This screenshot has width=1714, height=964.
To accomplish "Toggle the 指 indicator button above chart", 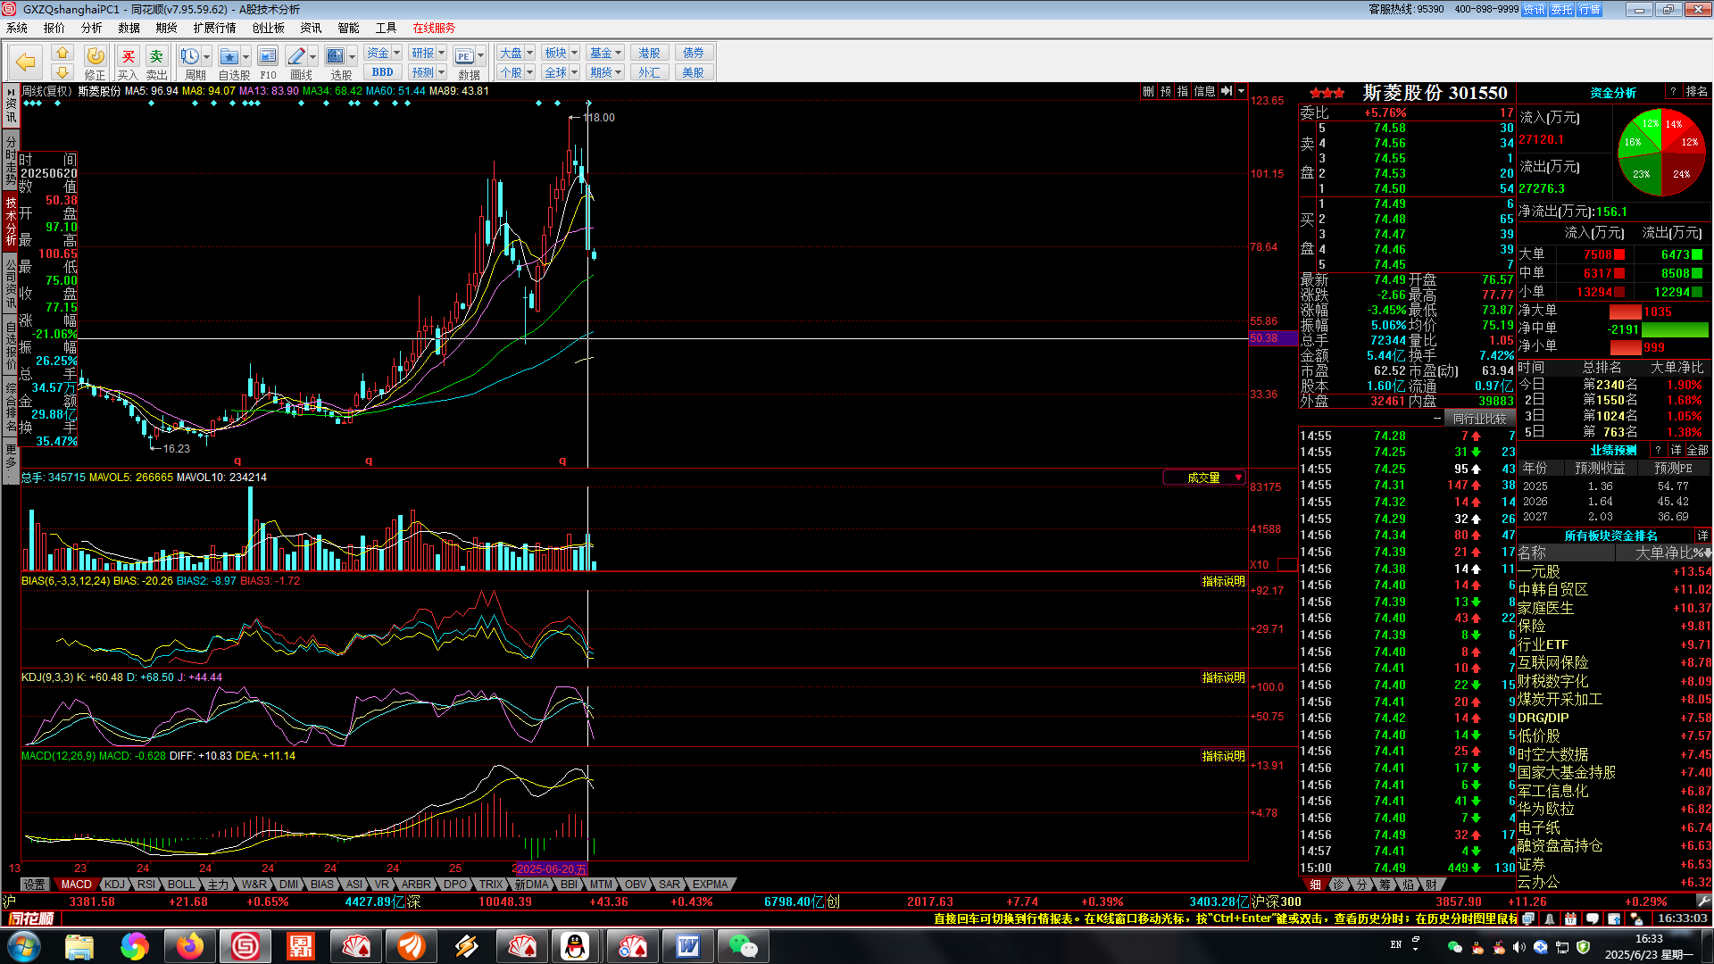I will coord(1183,91).
